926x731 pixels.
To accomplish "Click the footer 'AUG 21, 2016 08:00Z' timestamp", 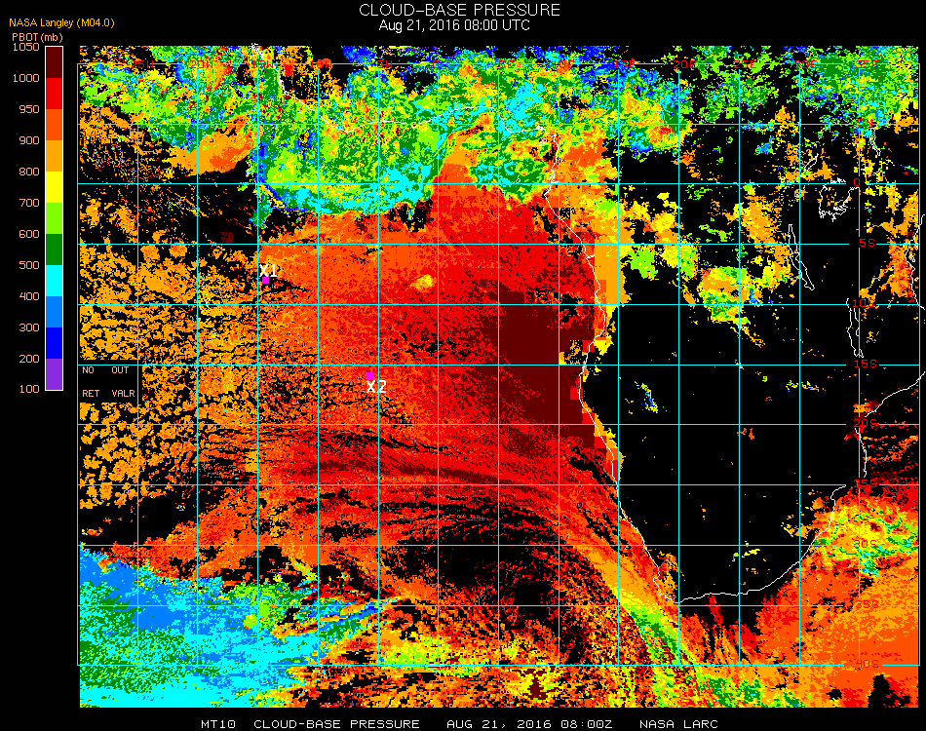I will 529,724.
